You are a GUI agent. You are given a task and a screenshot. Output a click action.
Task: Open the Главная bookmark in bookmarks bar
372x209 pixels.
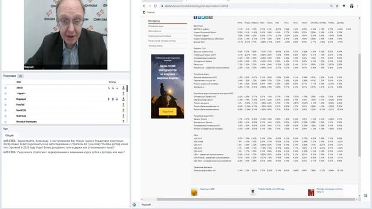[149, 12]
